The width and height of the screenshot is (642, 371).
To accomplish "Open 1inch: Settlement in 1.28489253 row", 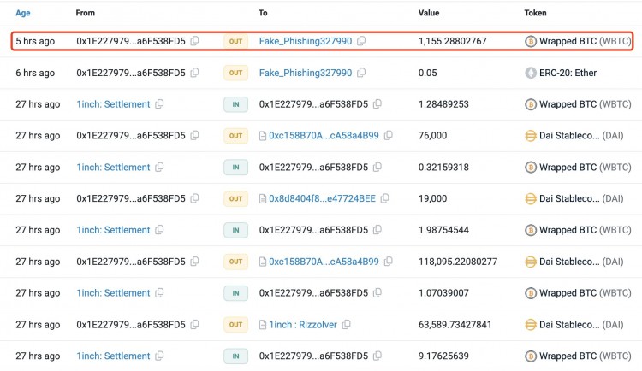I will 113,104.
